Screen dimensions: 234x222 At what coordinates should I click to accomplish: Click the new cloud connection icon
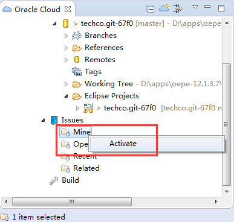click(x=164, y=8)
